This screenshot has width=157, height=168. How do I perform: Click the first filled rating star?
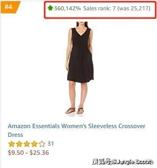pyautogui.click(x=11, y=144)
